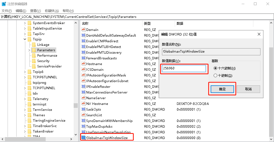The image size is (274, 142).
Task: Expand the Tcpip6 tree node
Action: (25, 72)
